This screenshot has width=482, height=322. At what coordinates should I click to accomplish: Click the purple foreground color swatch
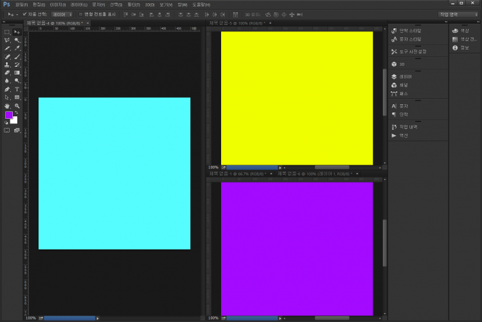click(9, 115)
